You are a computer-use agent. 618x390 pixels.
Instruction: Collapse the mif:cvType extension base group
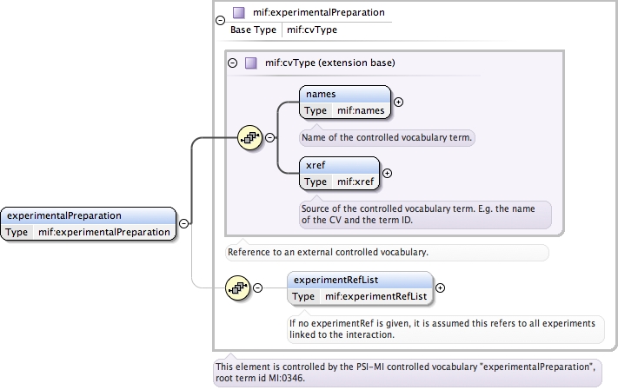pyautogui.click(x=232, y=63)
